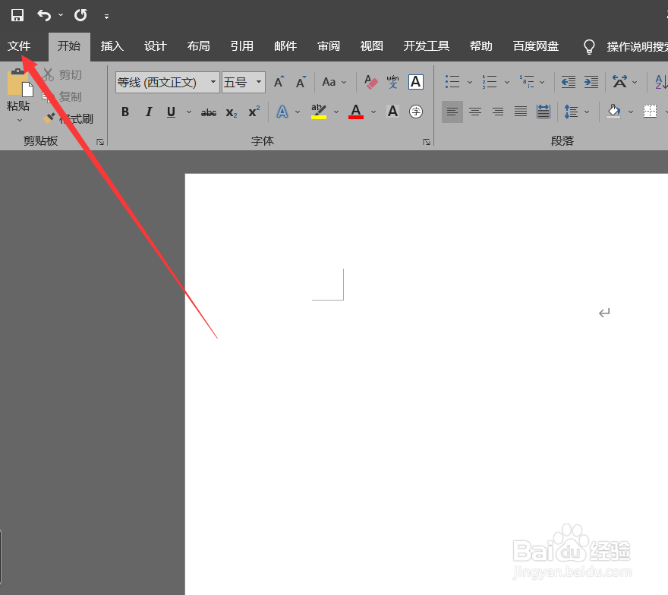Click the character shading A icon
The width and height of the screenshot is (668, 595).
coord(392,112)
